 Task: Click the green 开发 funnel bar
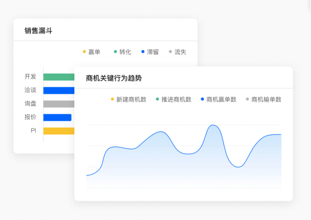click(59, 77)
